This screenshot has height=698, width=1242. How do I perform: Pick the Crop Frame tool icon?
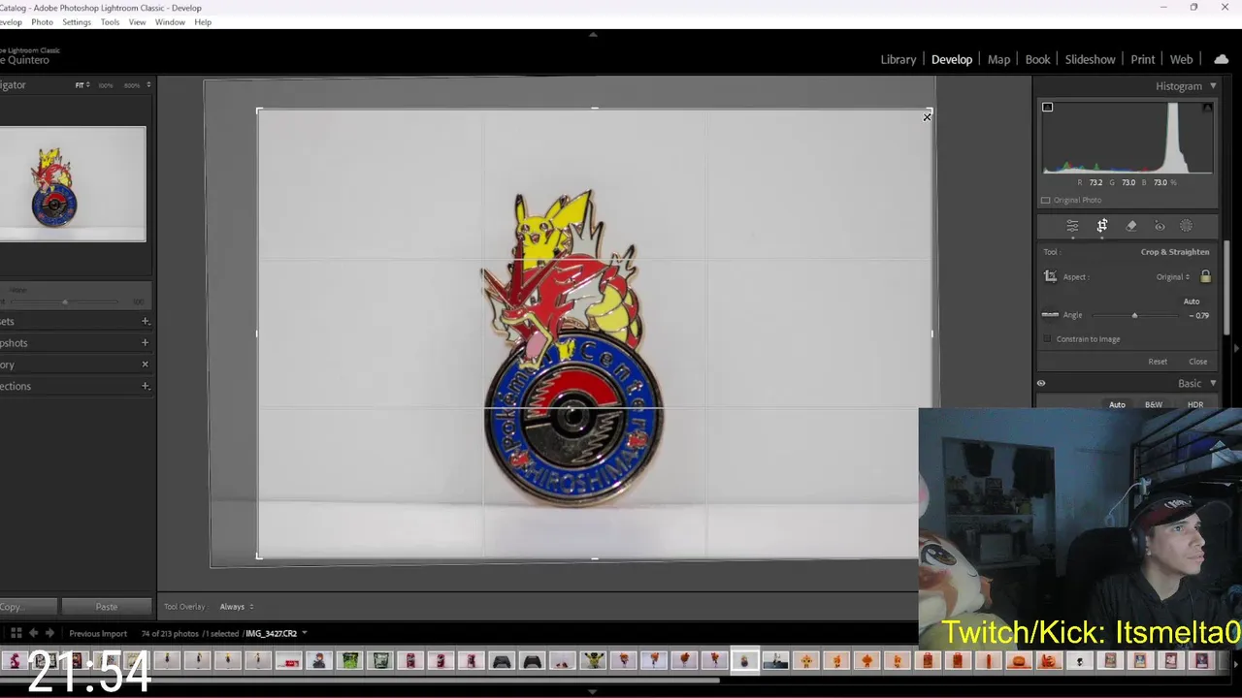point(1050,276)
